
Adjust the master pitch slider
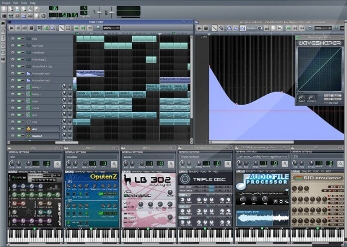pyautogui.click(x=111, y=12)
